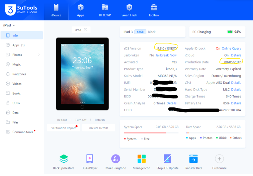253x176 pixels.
Task: Open iCloud Details link
Action: tap(236, 55)
